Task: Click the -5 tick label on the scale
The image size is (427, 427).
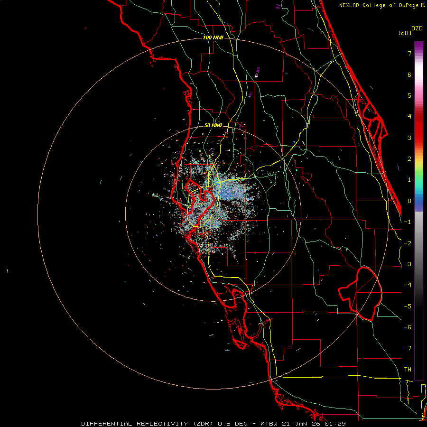Action: point(408,306)
